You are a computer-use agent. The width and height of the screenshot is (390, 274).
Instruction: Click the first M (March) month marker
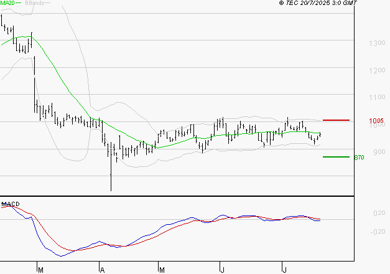pyautogui.click(x=40, y=270)
